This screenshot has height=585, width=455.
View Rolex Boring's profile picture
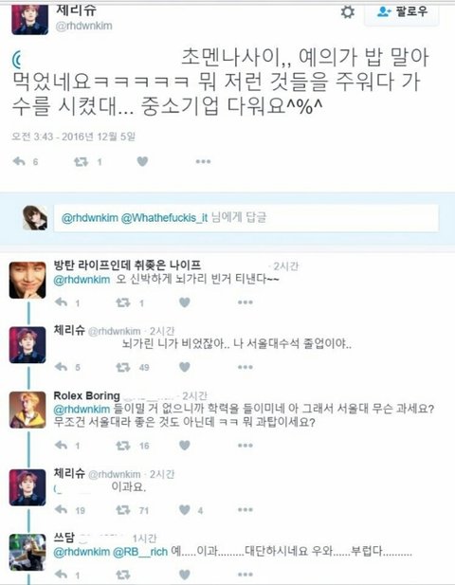(x=27, y=410)
